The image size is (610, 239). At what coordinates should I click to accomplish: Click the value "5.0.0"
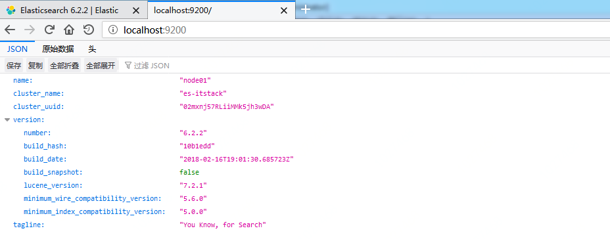pyautogui.click(x=193, y=212)
